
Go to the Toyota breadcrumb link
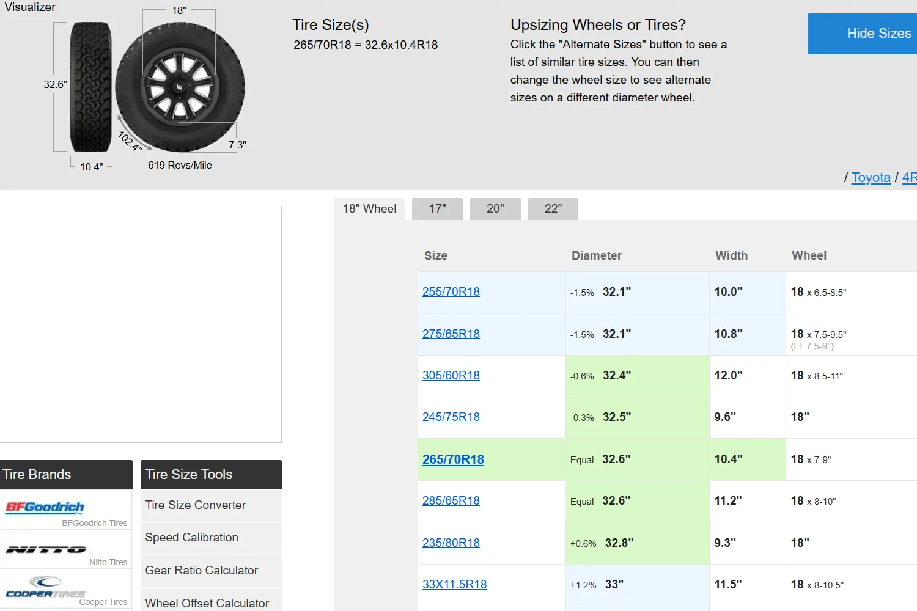pyautogui.click(x=871, y=178)
